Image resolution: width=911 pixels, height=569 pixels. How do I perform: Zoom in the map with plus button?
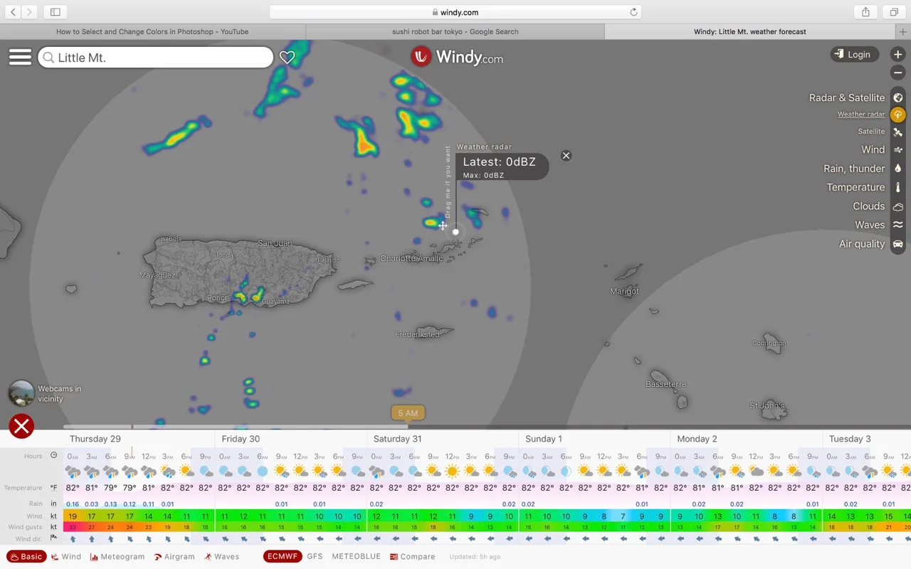[897, 54]
